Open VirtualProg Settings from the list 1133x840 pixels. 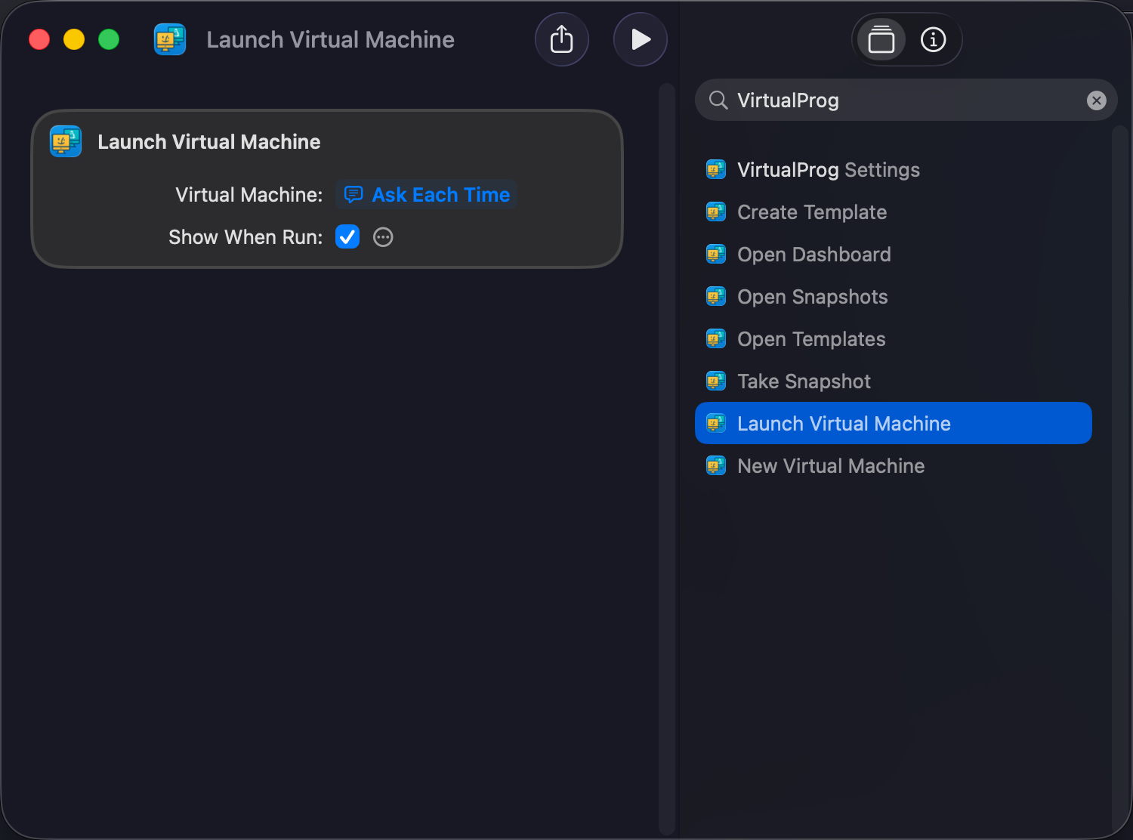(x=828, y=170)
